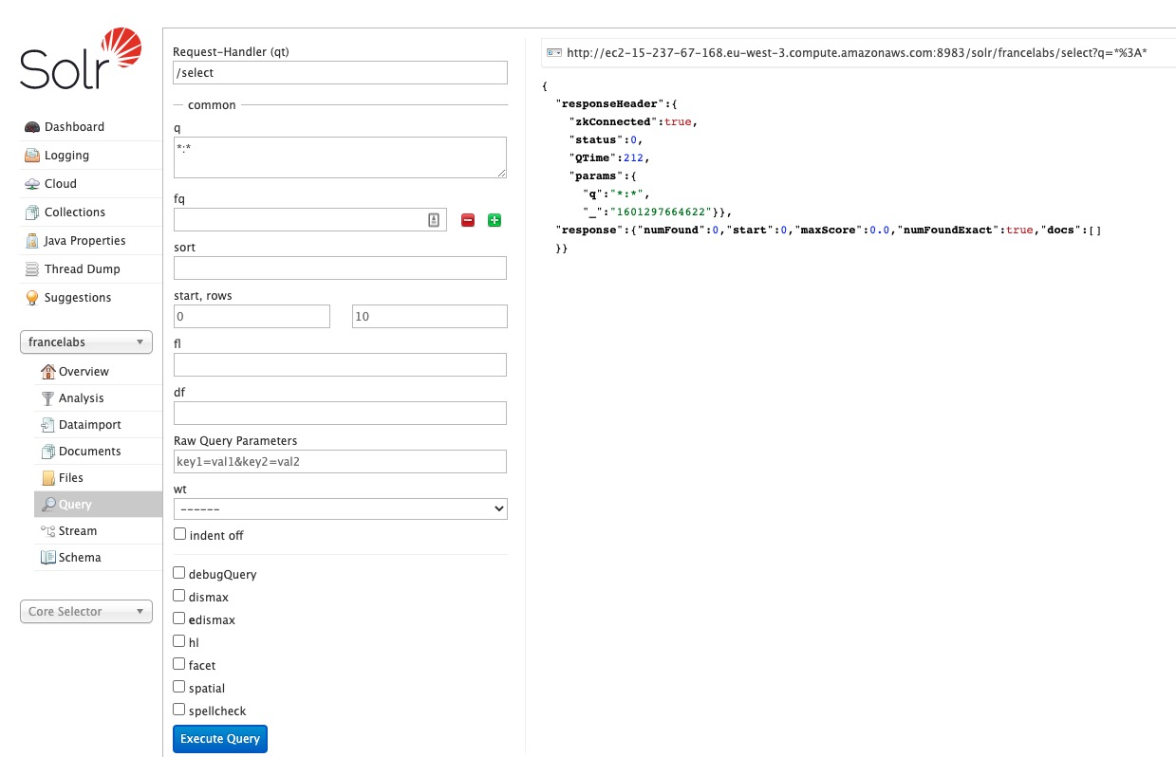The width and height of the screenshot is (1176, 757).
Task: Click the link icon beside the request URL
Action: coord(555,53)
